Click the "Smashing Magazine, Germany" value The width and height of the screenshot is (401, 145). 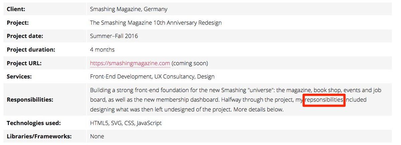point(129,9)
